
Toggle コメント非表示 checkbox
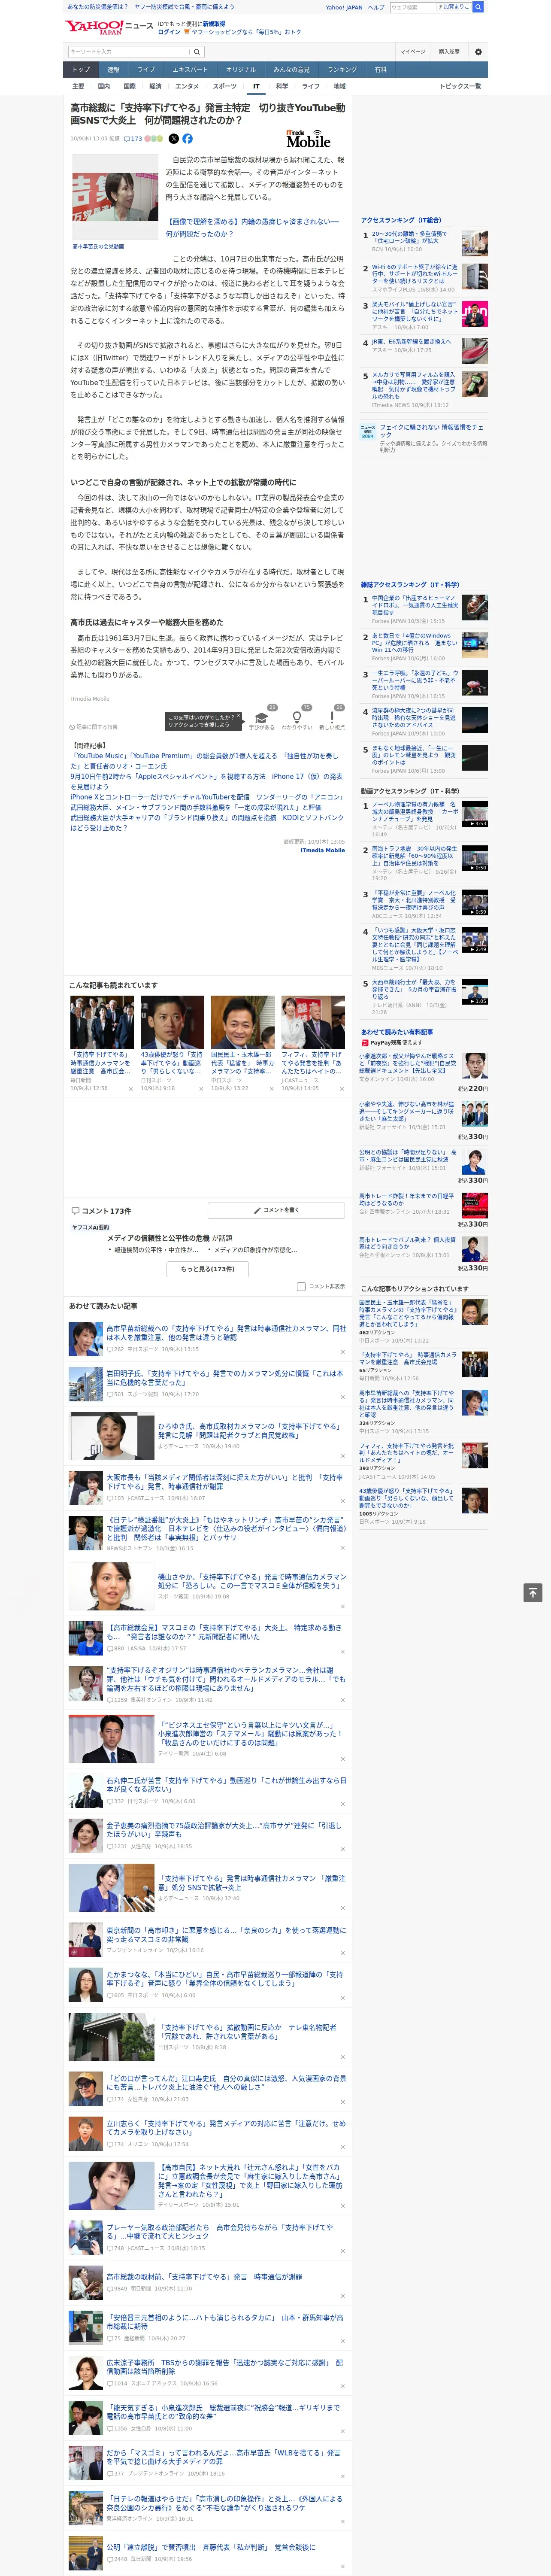pyautogui.click(x=301, y=1287)
